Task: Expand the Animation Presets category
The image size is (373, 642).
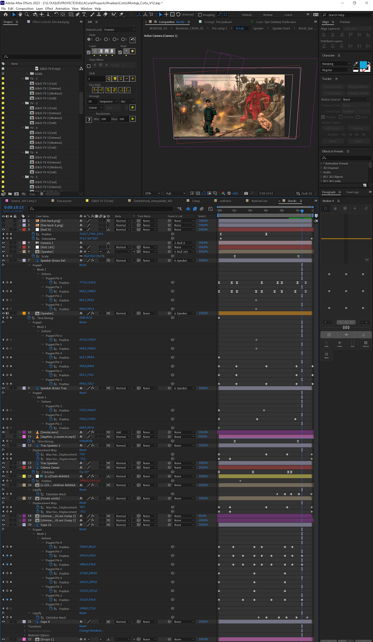Action: pyautogui.click(x=321, y=164)
